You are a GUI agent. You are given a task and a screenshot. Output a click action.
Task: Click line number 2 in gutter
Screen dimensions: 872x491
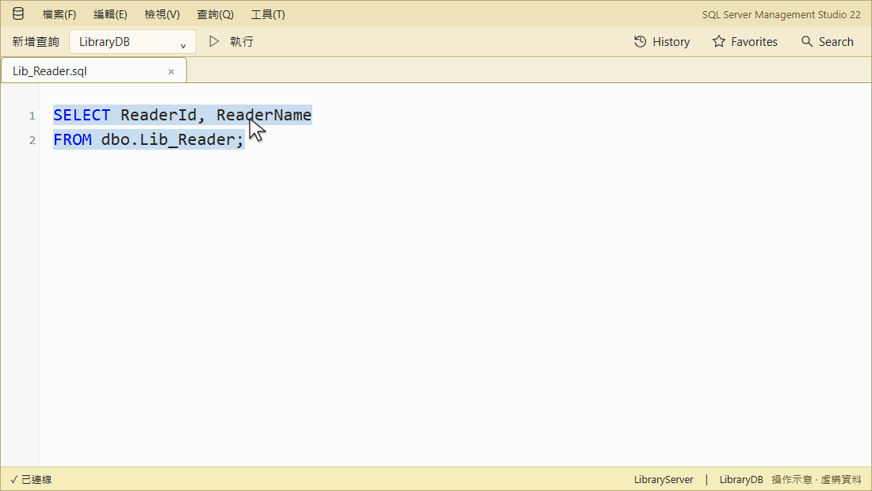(x=33, y=140)
